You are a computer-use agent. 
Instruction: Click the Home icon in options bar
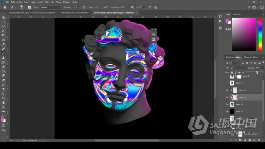click(x=5, y=7)
